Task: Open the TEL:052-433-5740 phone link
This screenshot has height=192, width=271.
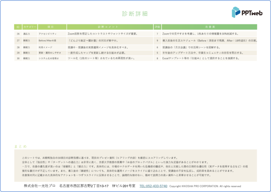Action: point(153,186)
